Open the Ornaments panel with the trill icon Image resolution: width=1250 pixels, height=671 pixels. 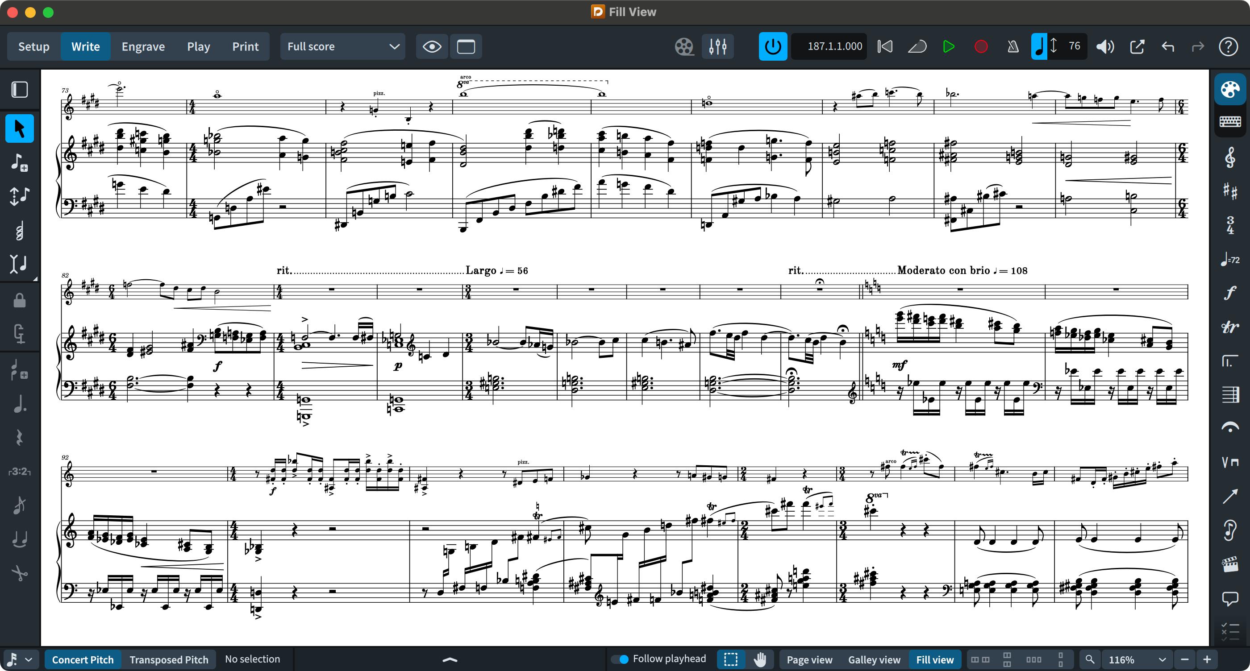tap(1231, 327)
